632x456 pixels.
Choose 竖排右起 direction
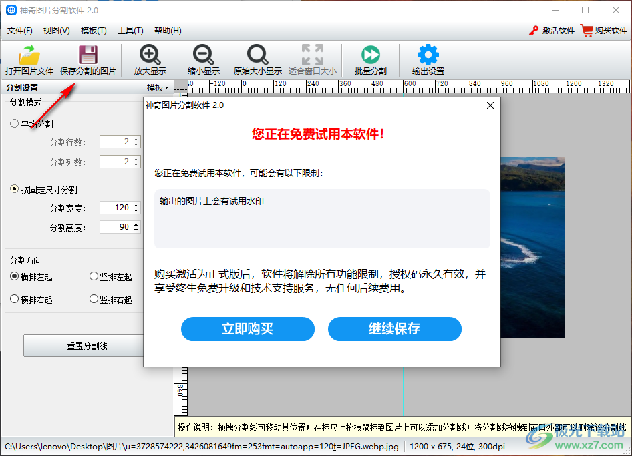[x=94, y=299]
